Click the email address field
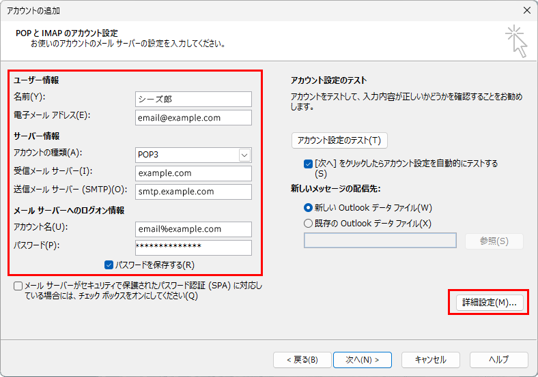 (x=193, y=118)
